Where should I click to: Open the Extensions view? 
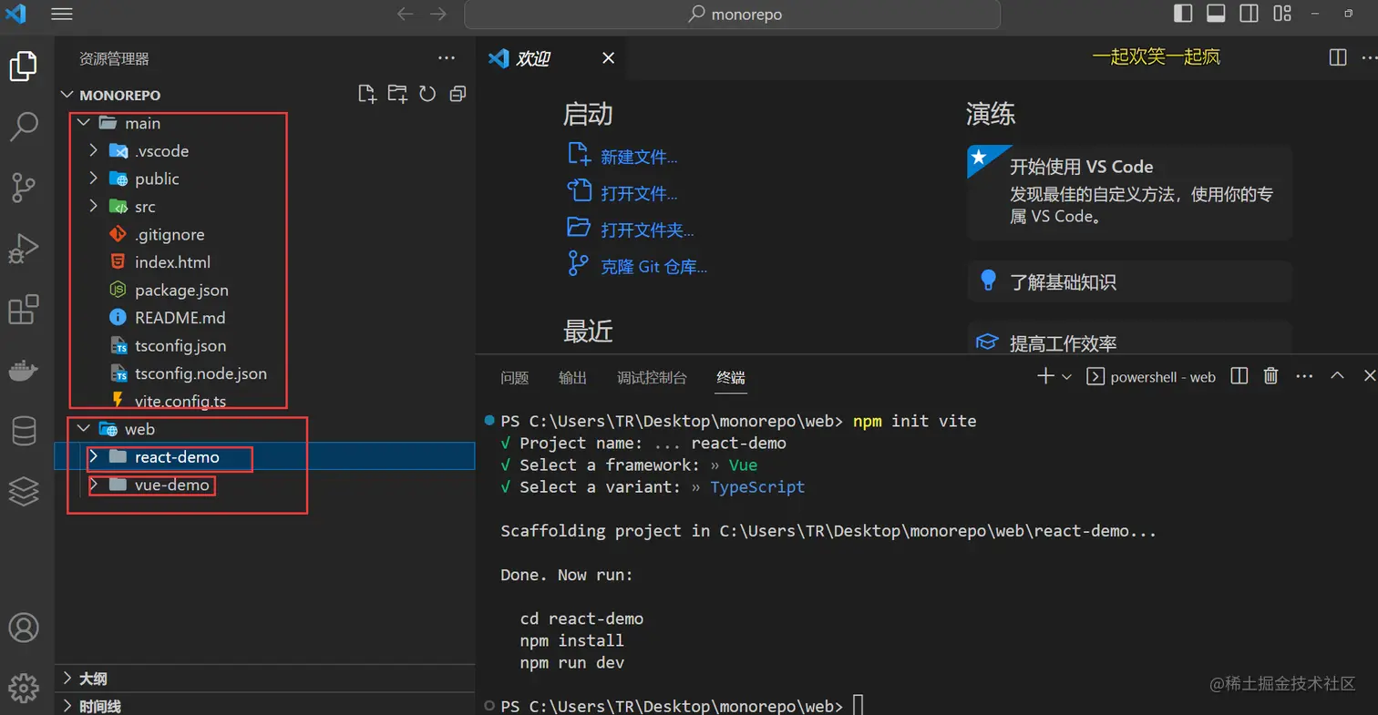click(24, 310)
